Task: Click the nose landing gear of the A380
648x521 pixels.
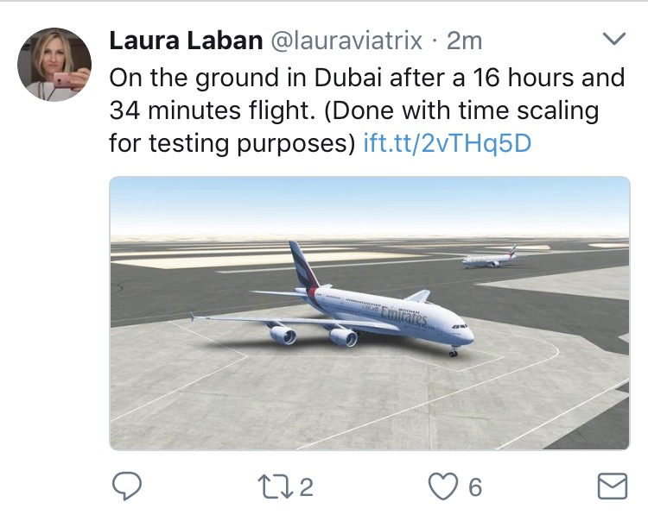Action: [454, 350]
